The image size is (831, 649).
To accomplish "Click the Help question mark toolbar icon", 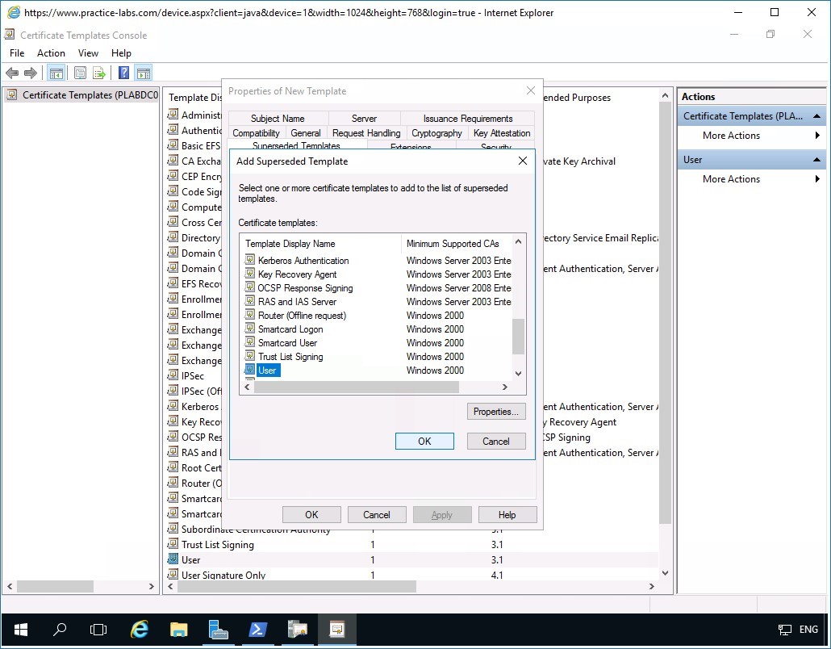I will (123, 73).
